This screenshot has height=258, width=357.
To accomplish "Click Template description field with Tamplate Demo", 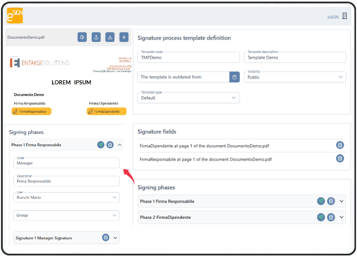I will coord(295,57).
